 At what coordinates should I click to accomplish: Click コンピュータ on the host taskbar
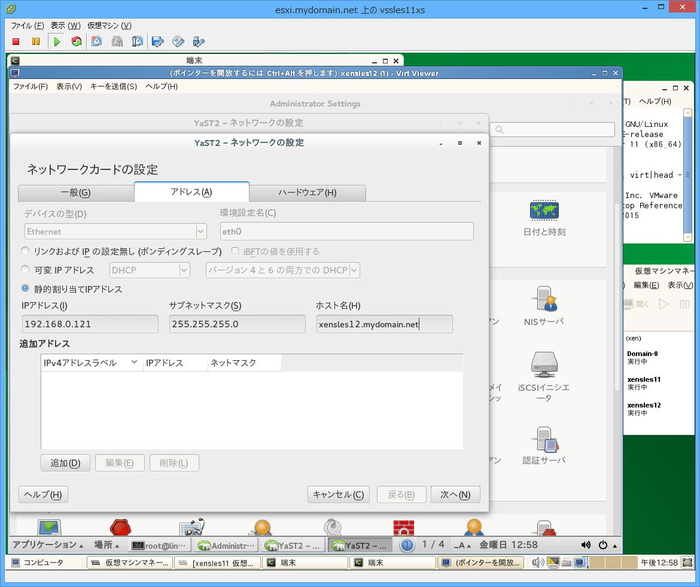pos(38,563)
